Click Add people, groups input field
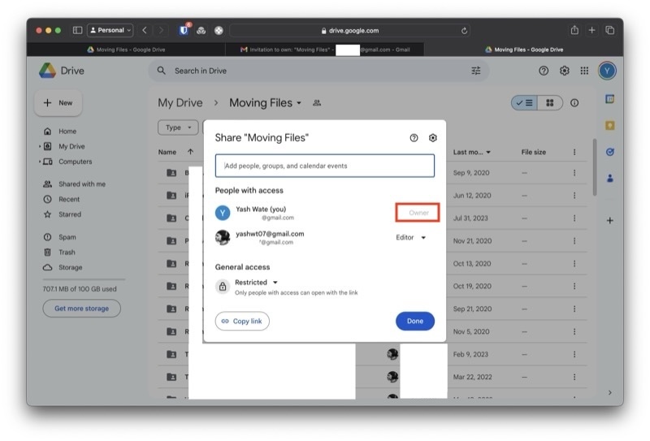 click(324, 166)
